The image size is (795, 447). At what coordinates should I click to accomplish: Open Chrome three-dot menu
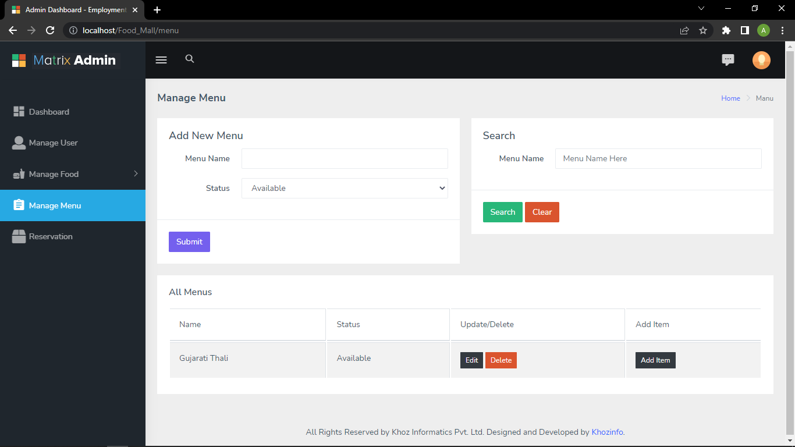[x=782, y=30]
